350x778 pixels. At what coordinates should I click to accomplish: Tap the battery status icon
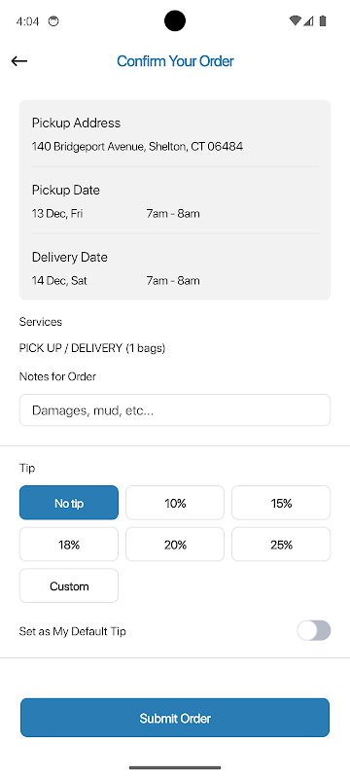[x=323, y=20]
